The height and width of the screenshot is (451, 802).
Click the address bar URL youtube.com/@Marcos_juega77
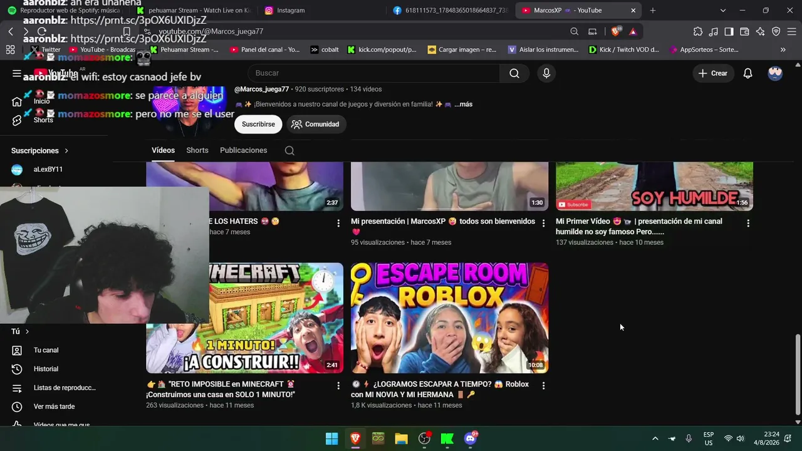point(211,31)
